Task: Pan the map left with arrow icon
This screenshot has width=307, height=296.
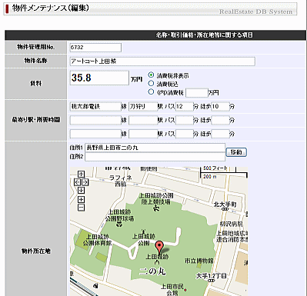Action: click(x=77, y=182)
